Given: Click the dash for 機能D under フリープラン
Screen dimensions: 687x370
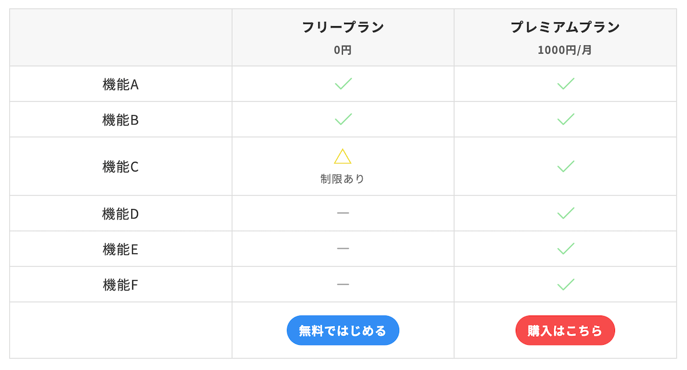Looking at the screenshot, I should click(x=343, y=212).
